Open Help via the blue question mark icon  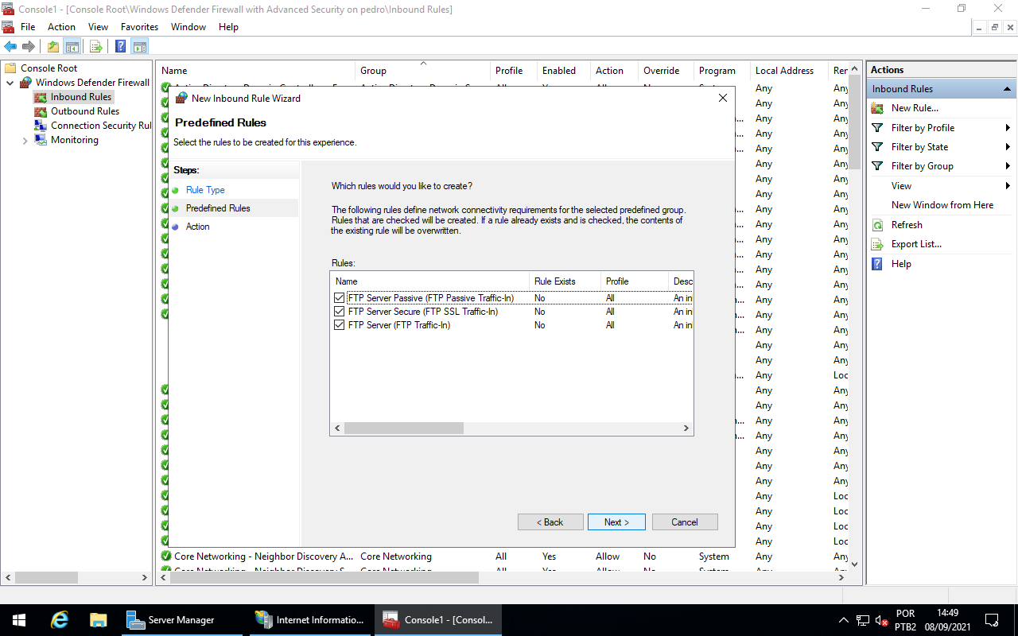click(x=877, y=263)
